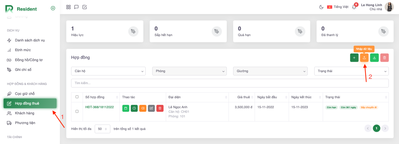Viewport: 399px width, 144px height.
Task: Open contract link HĐT-368/18112022
Action: pos(99,107)
